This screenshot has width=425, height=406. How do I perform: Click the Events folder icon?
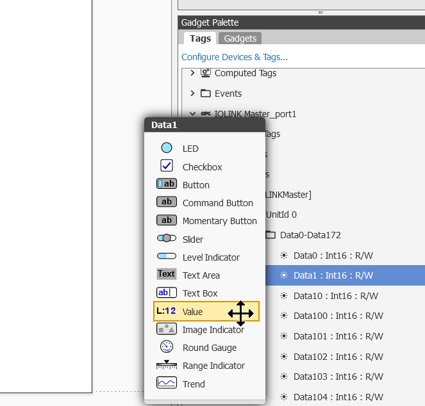206,93
